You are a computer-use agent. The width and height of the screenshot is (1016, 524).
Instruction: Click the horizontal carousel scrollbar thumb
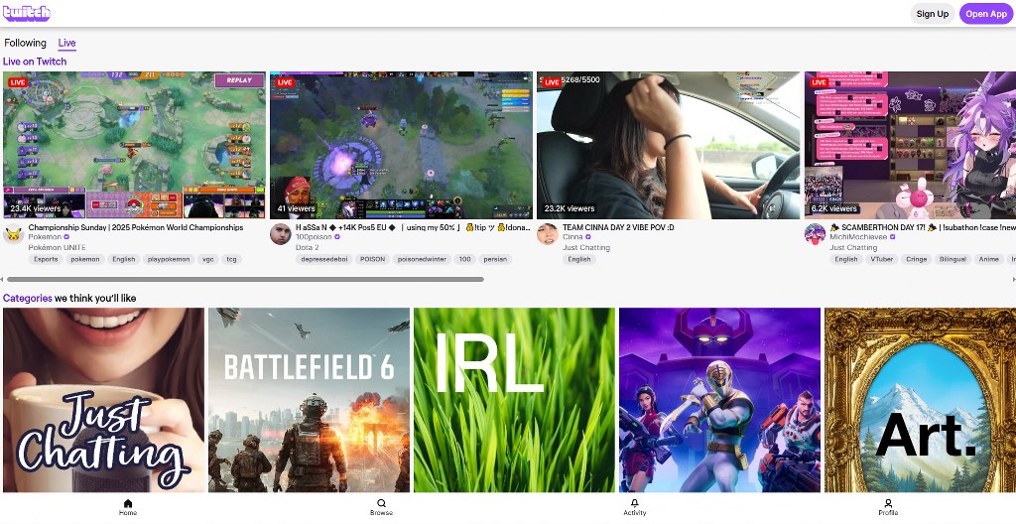pyautogui.click(x=245, y=280)
